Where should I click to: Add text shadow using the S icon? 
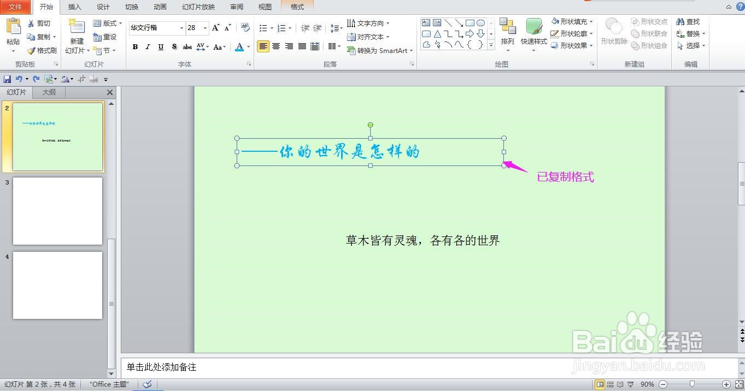click(174, 47)
